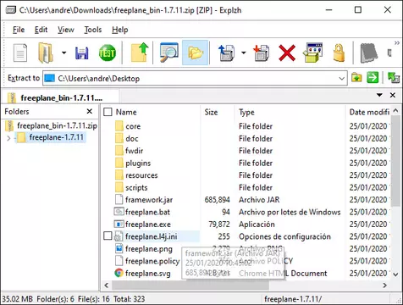Click the green TEST archive icon
The width and height of the screenshot is (403, 305).
108,53
